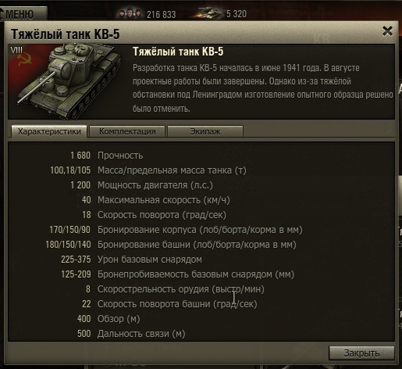Open the Экипаж tab
Image resolution: width=402 pixels, height=369 pixels.
tap(205, 131)
